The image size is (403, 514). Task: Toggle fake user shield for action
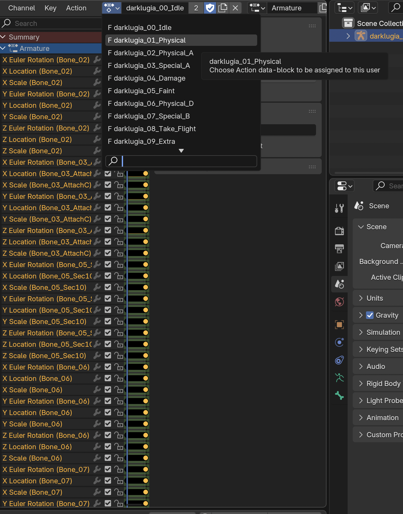click(210, 8)
